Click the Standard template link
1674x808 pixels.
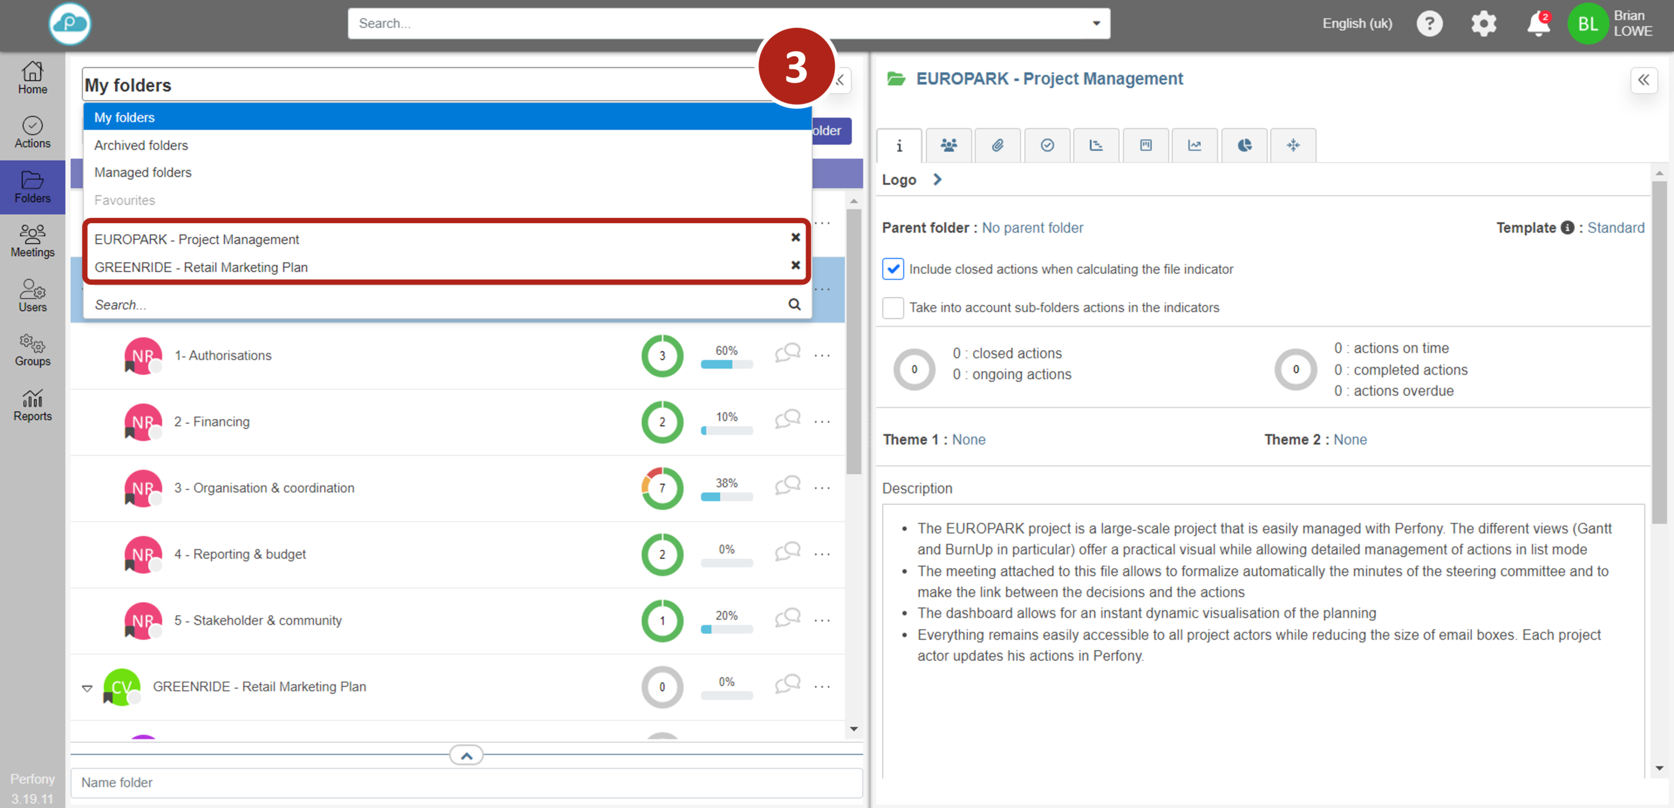coord(1615,227)
